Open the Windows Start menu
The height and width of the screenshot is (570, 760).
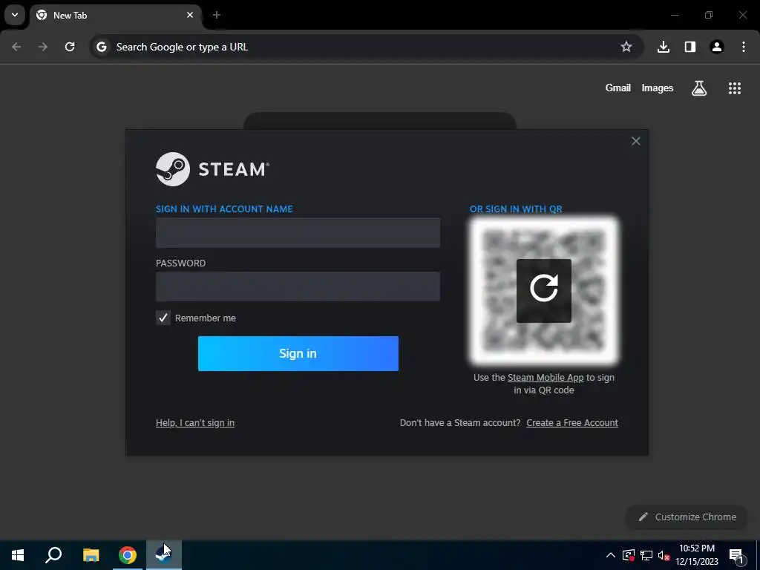coord(18,555)
